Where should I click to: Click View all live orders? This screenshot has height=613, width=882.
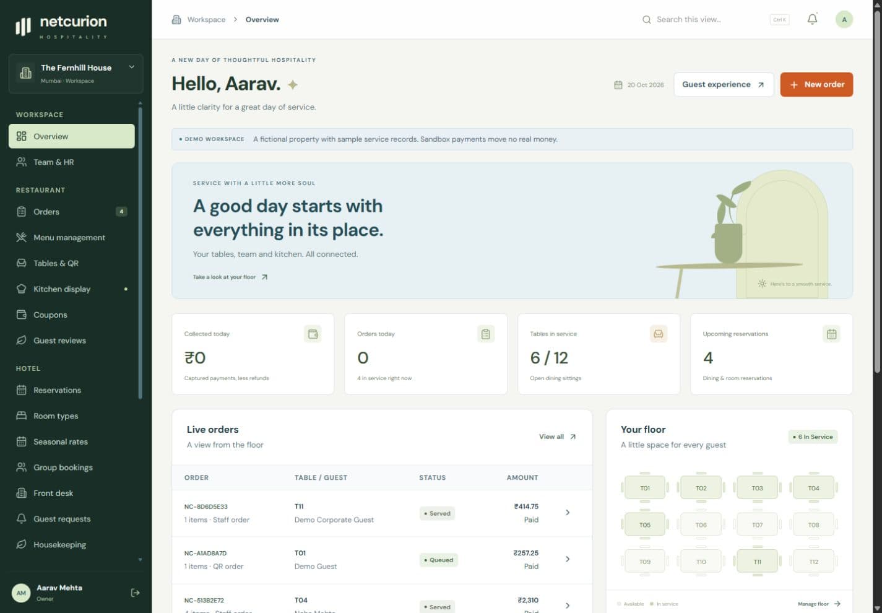558,437
